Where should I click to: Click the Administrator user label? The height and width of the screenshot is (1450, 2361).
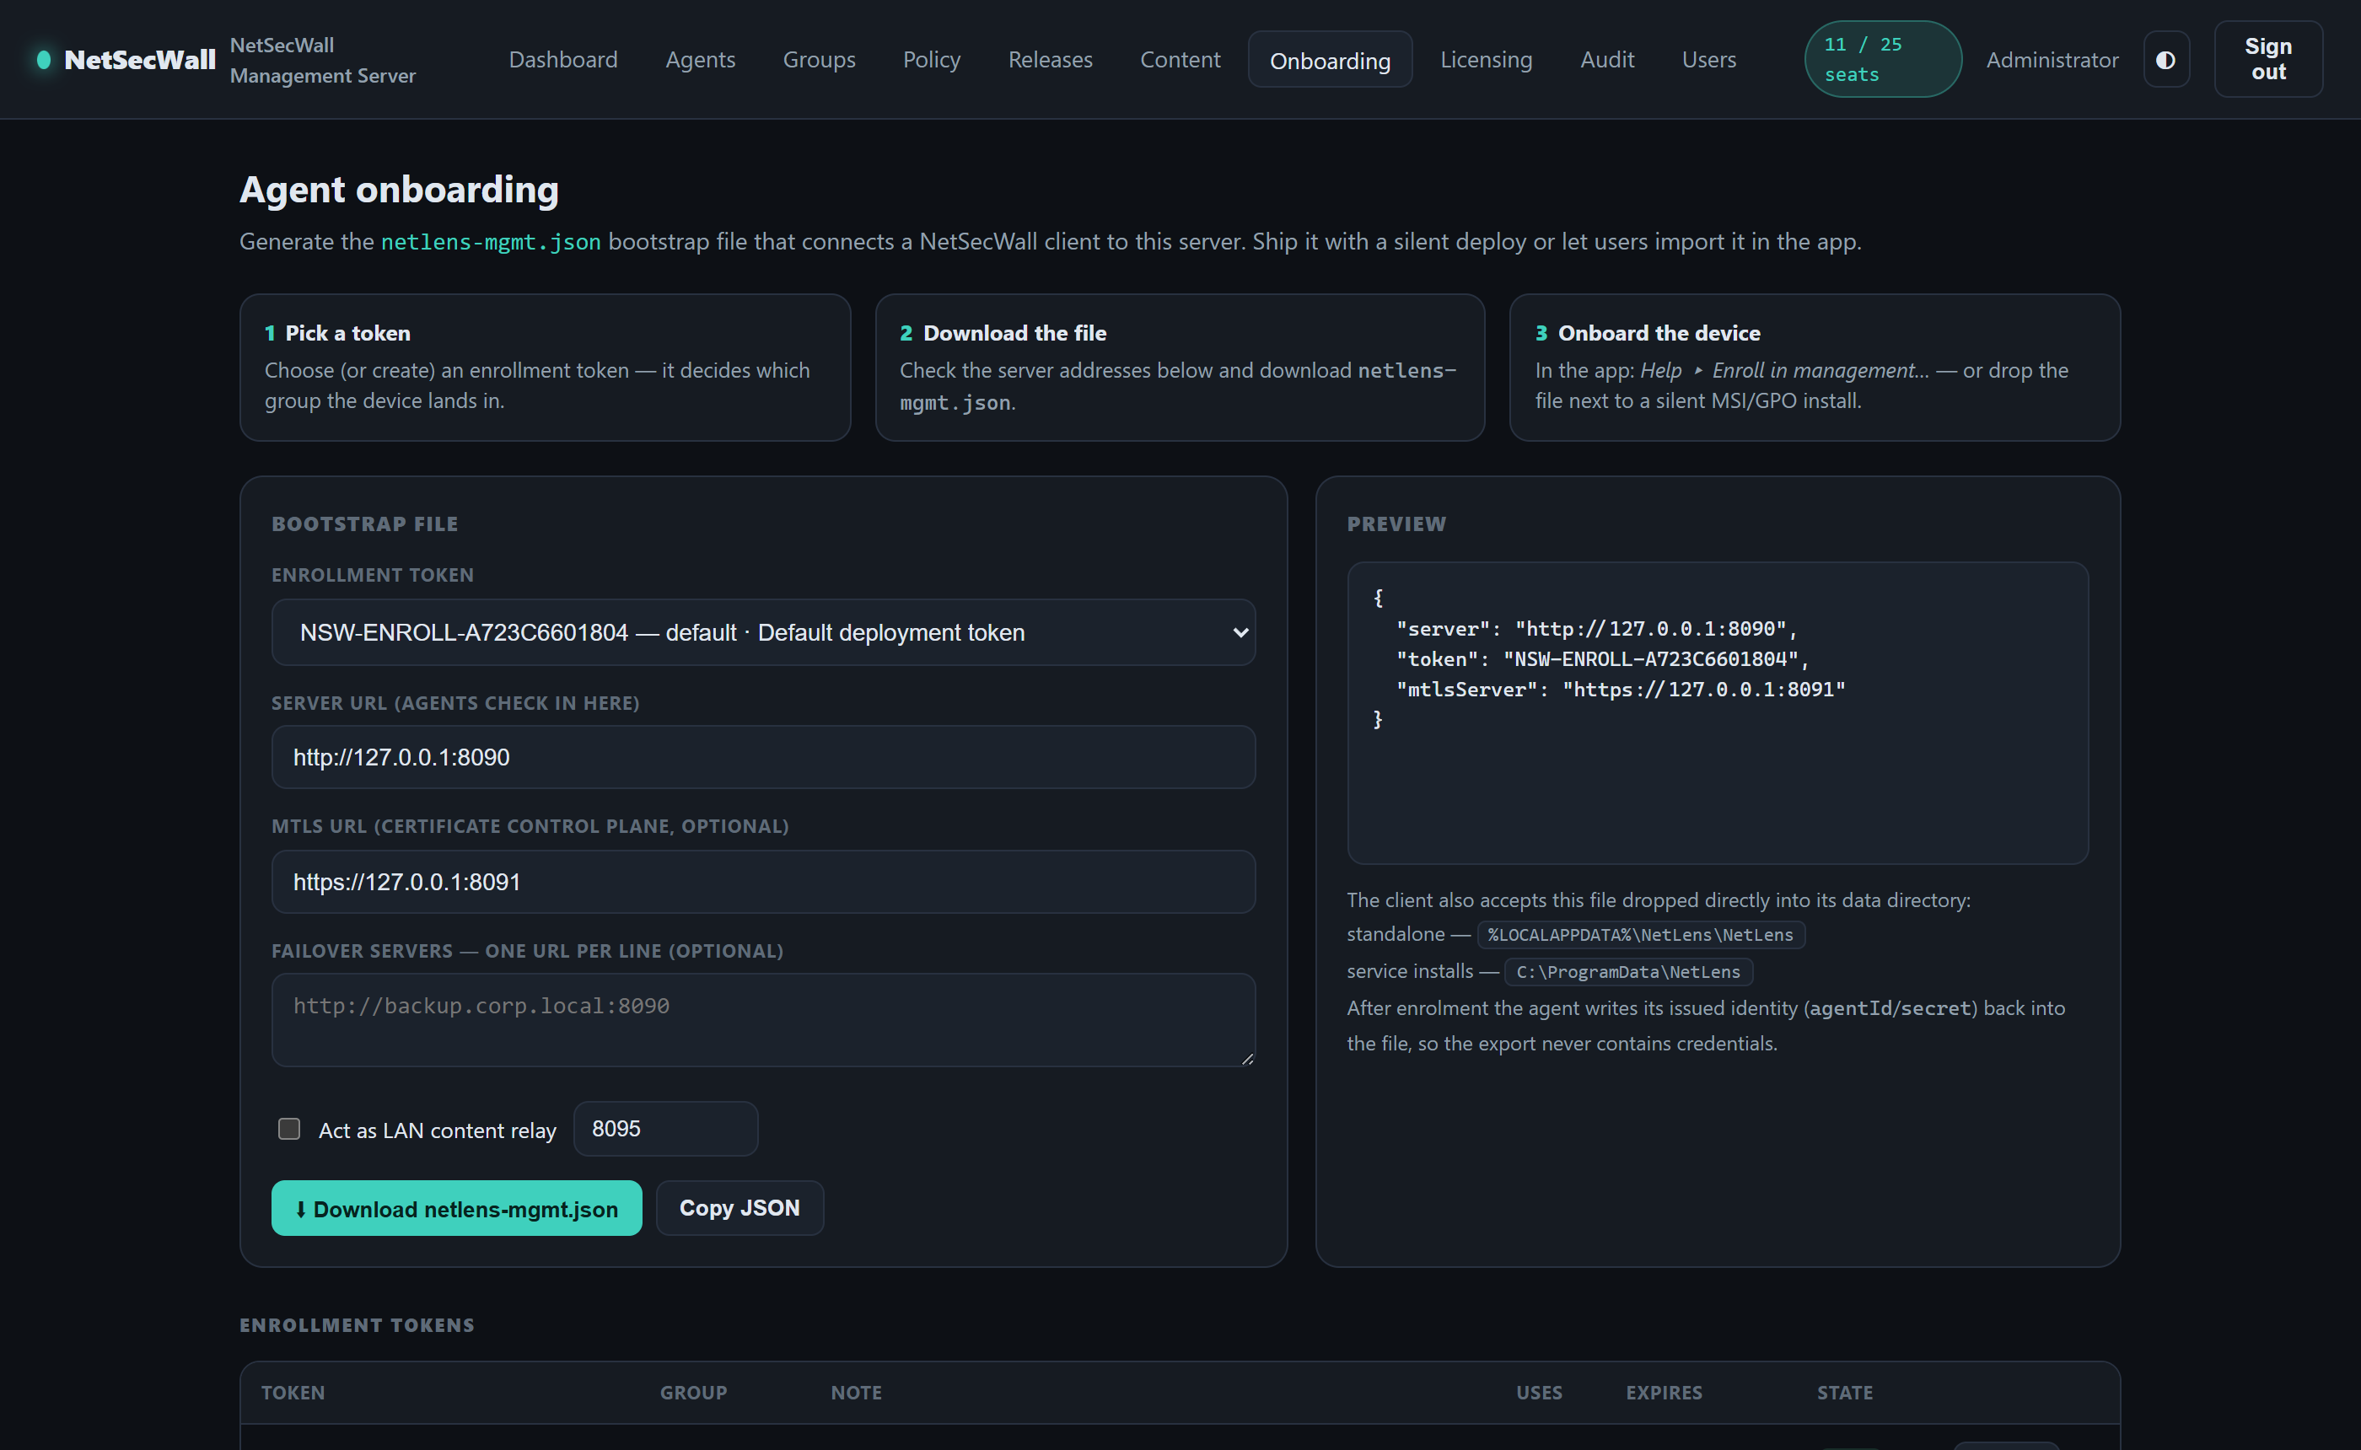tap(2052, 60)
